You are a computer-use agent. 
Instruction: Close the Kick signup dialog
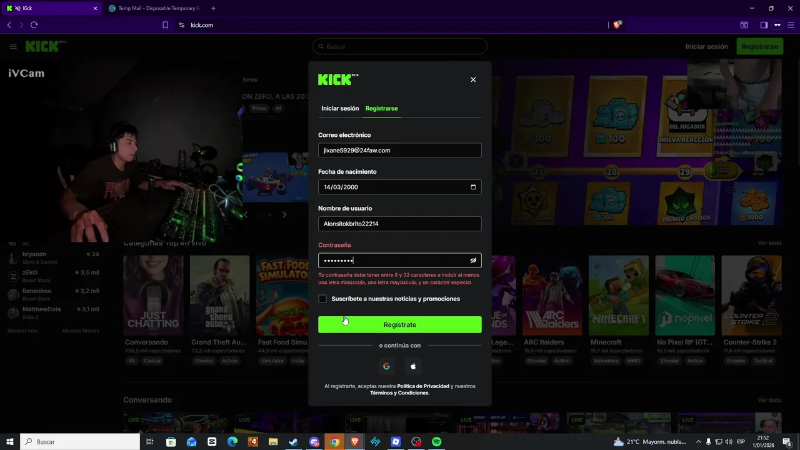point(473,79)
